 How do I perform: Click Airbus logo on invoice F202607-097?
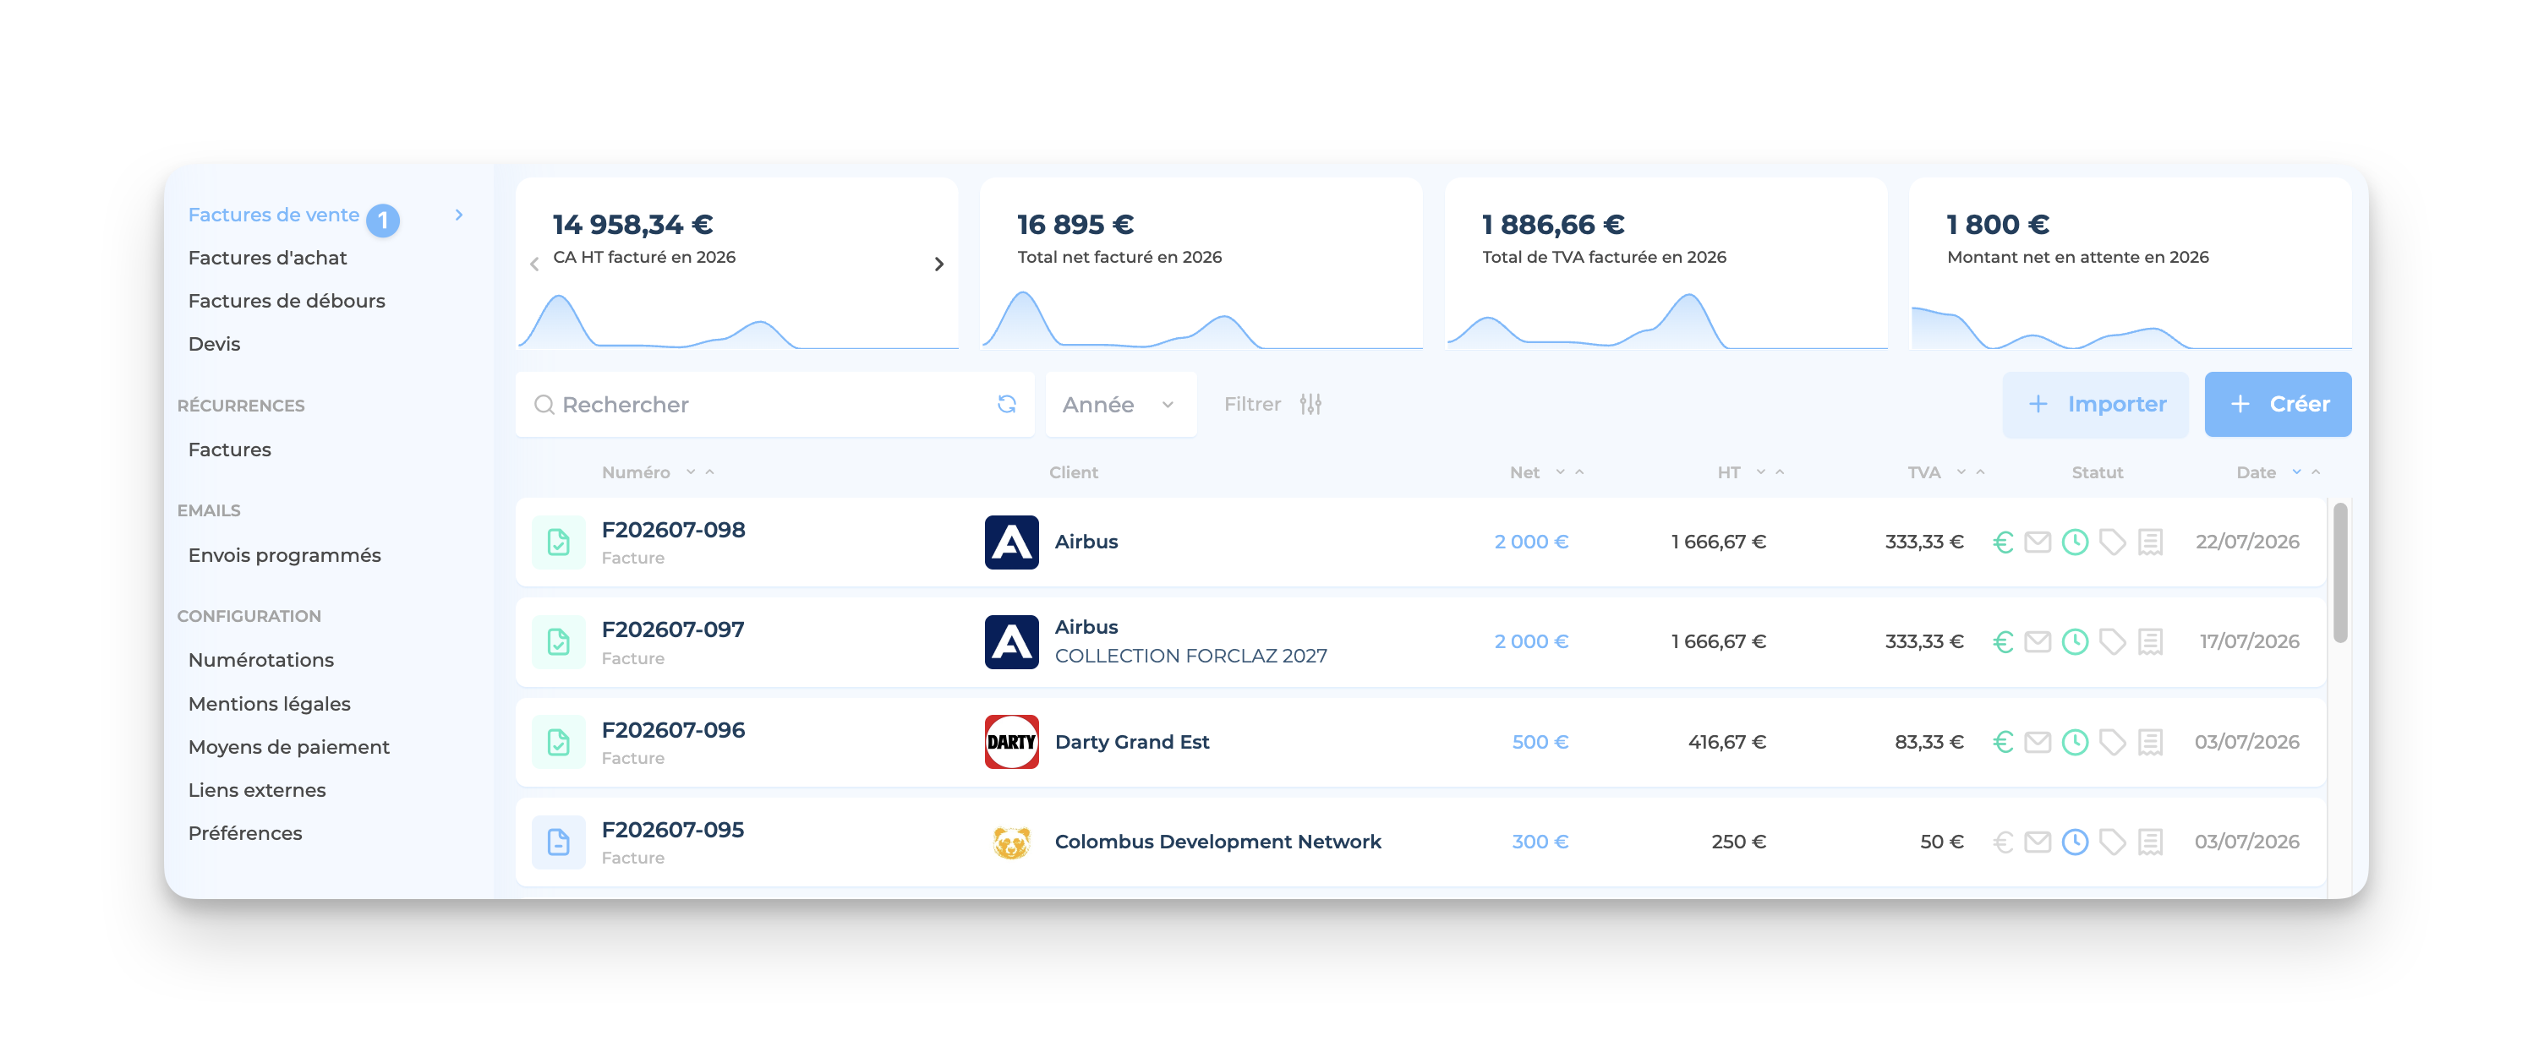click(x=1012, y=641)
